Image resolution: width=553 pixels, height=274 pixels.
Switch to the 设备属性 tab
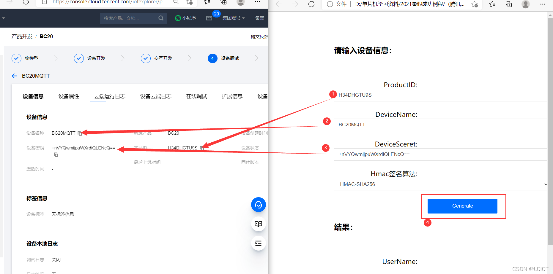pos(69,96)
